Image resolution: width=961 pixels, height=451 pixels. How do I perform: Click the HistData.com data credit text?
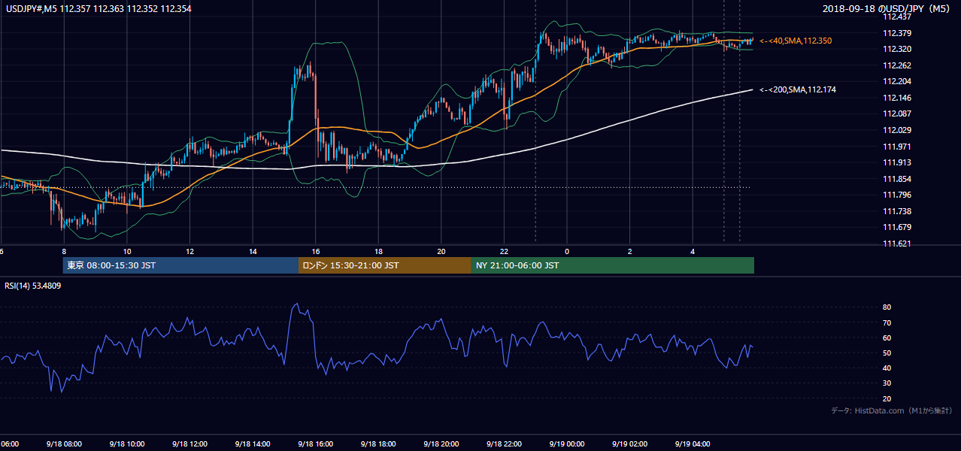[891, 411]
